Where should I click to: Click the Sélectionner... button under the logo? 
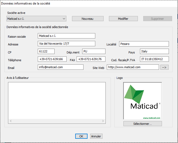[x=143, y=124]
